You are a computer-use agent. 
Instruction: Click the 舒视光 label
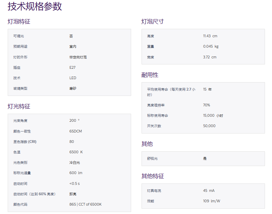pyautogui.click(x=152, y=159)
